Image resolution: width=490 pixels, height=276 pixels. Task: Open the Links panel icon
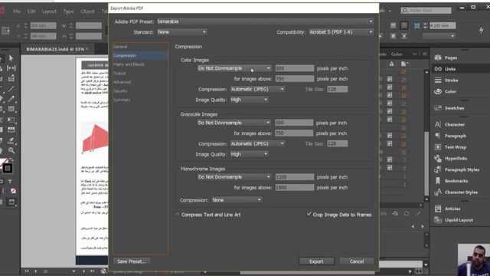coord(438,69)
